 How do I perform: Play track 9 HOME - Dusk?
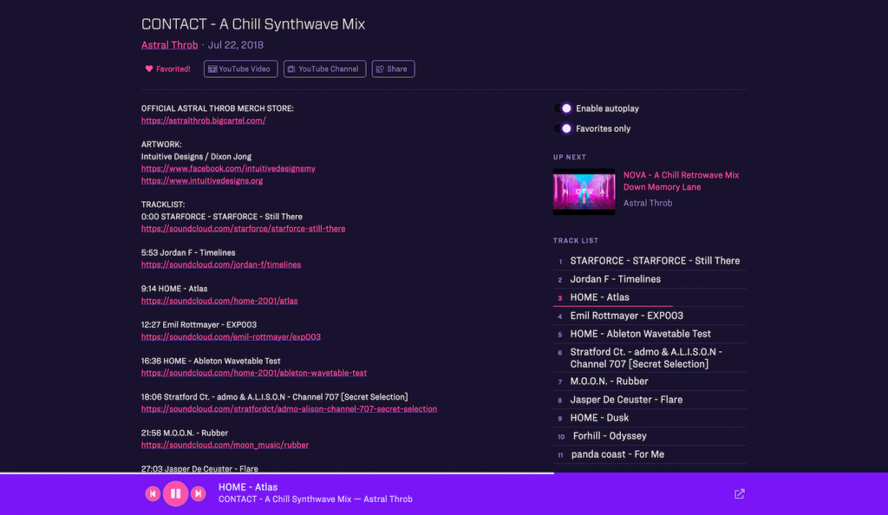pyautogui.click(x=650, y=418)
